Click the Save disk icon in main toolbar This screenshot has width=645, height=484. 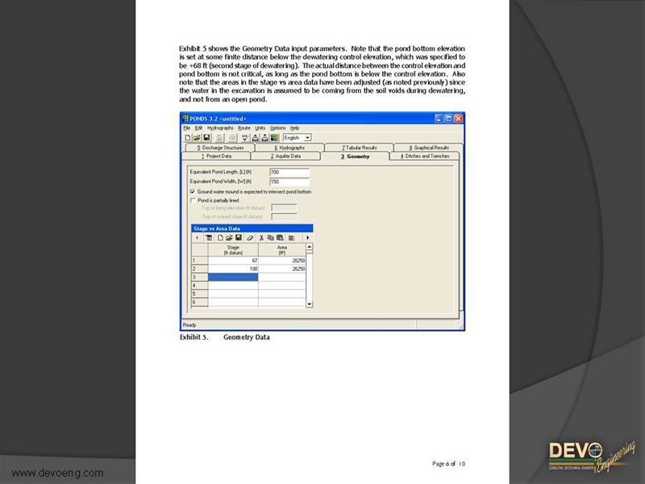[206, 138]
